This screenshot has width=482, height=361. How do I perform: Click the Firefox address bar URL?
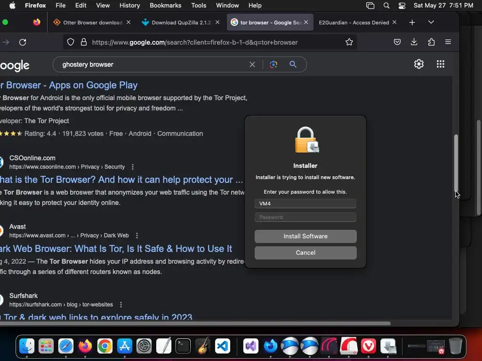(x=195, y=42)
